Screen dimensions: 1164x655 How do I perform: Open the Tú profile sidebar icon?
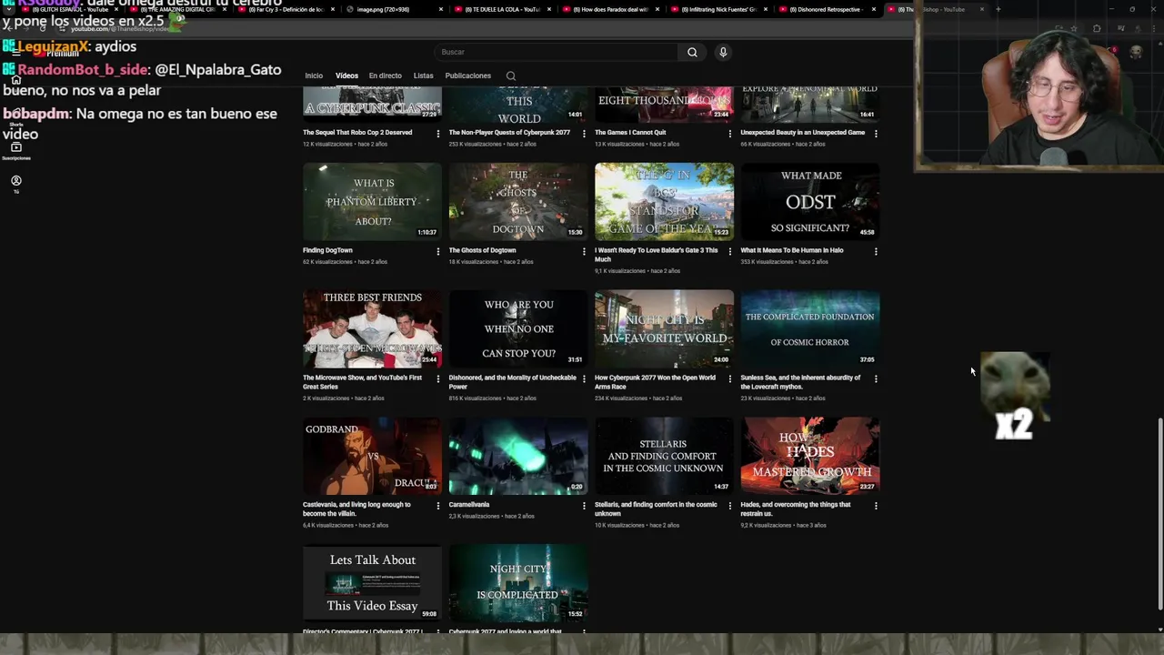tap(15, 184)
